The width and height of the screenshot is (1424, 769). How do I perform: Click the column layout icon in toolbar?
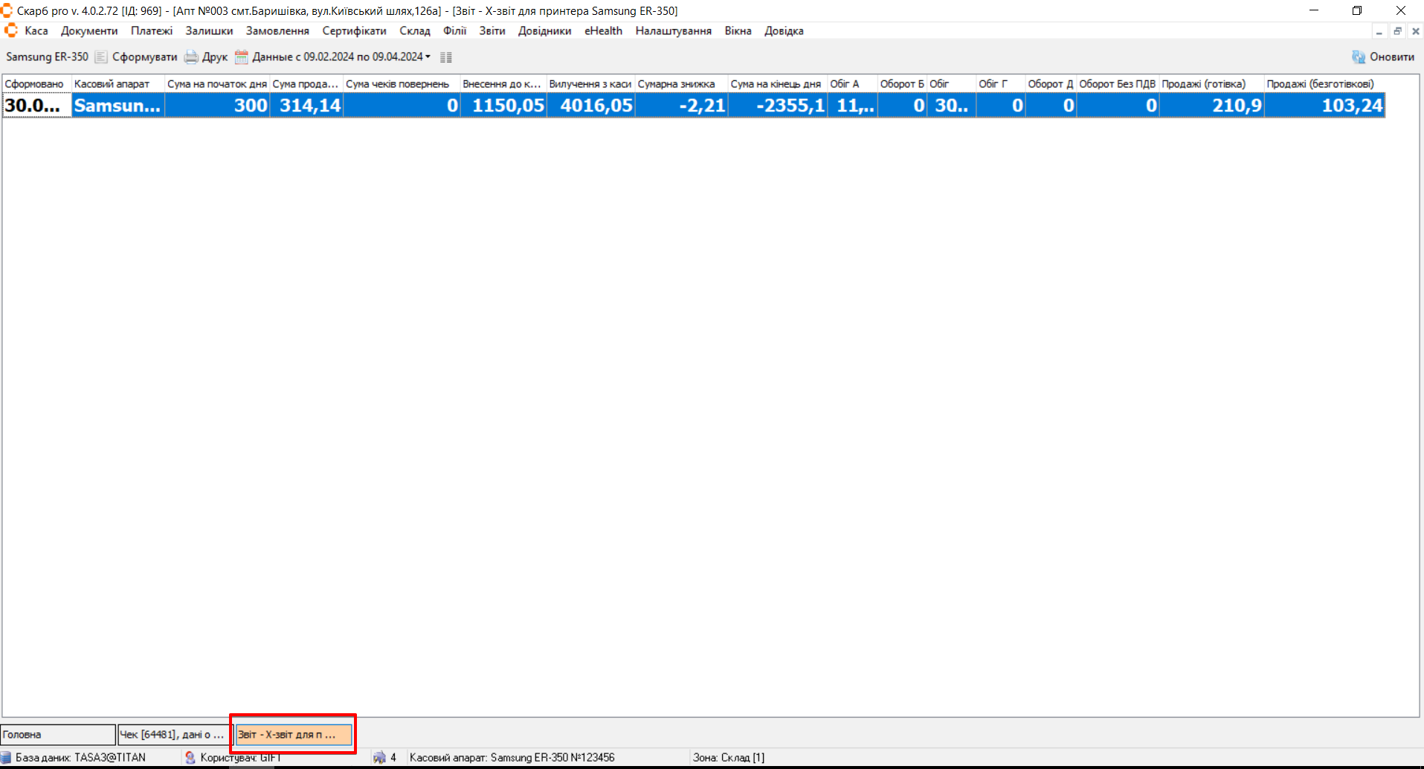pyautogui.click(x=446, y=57)
